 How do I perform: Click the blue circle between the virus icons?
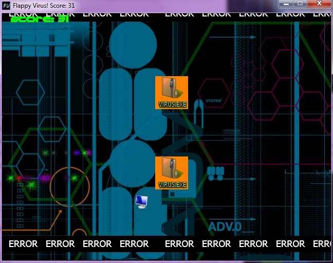133,163
